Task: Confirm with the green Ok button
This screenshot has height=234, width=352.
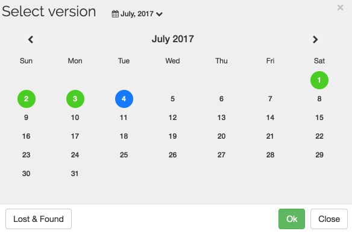Action: pos(292,219)
